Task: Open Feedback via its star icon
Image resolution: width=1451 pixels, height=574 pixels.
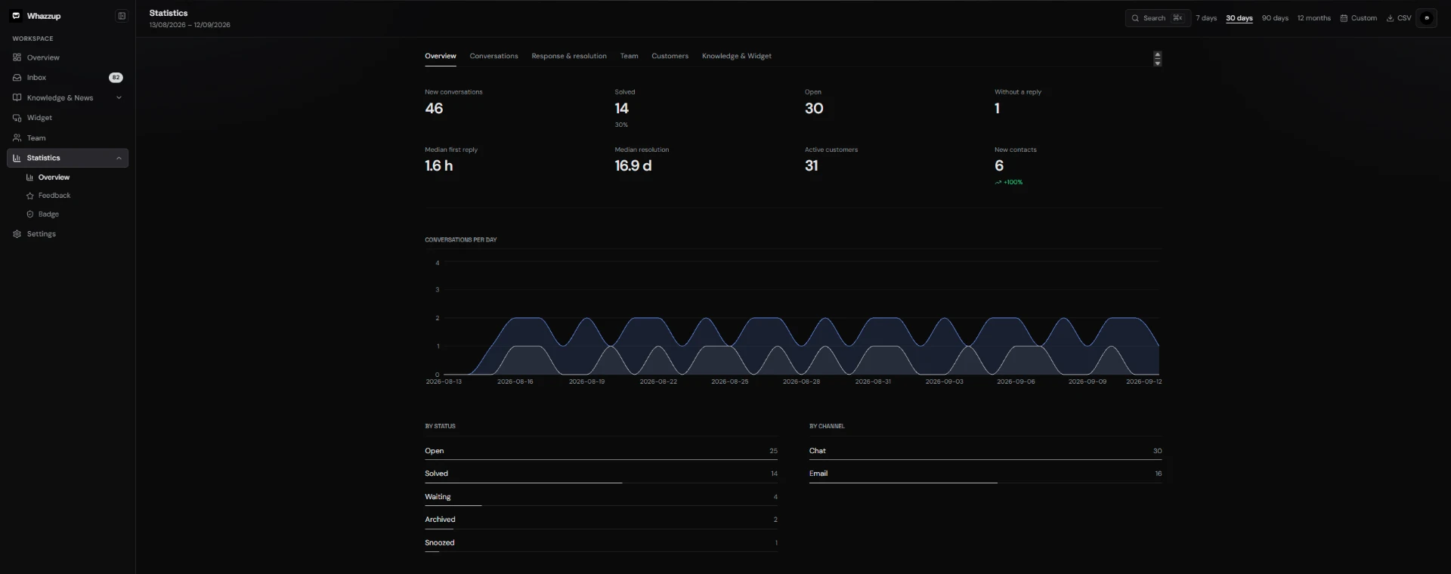Action: click(30, 196)
